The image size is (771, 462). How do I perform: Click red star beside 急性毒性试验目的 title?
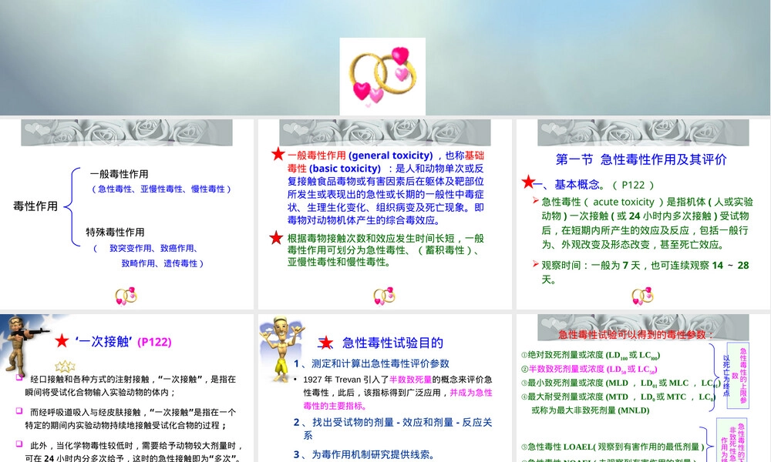325,343
